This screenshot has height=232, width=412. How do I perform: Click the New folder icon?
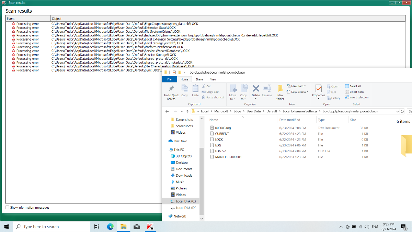(x=280, y=89)
